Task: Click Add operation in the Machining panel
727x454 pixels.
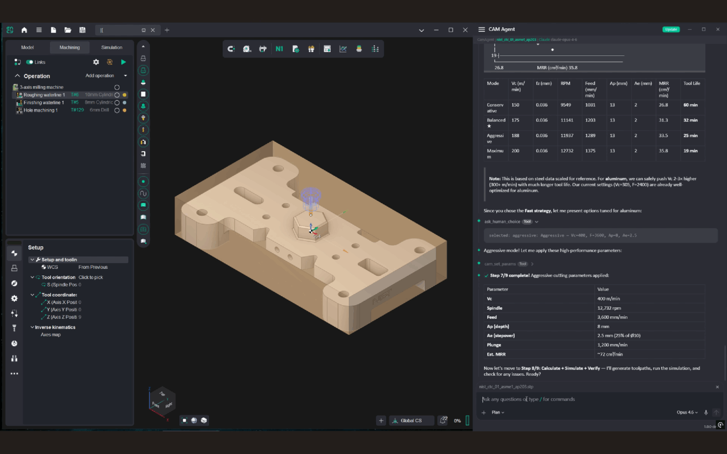Action: [99, 75]
